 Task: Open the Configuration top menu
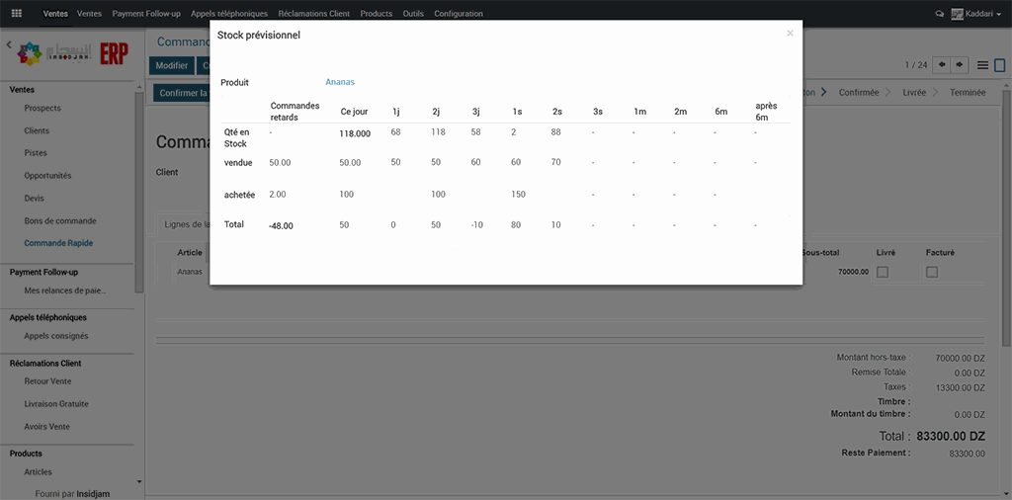pyautogui.click(x=459, y=14)
